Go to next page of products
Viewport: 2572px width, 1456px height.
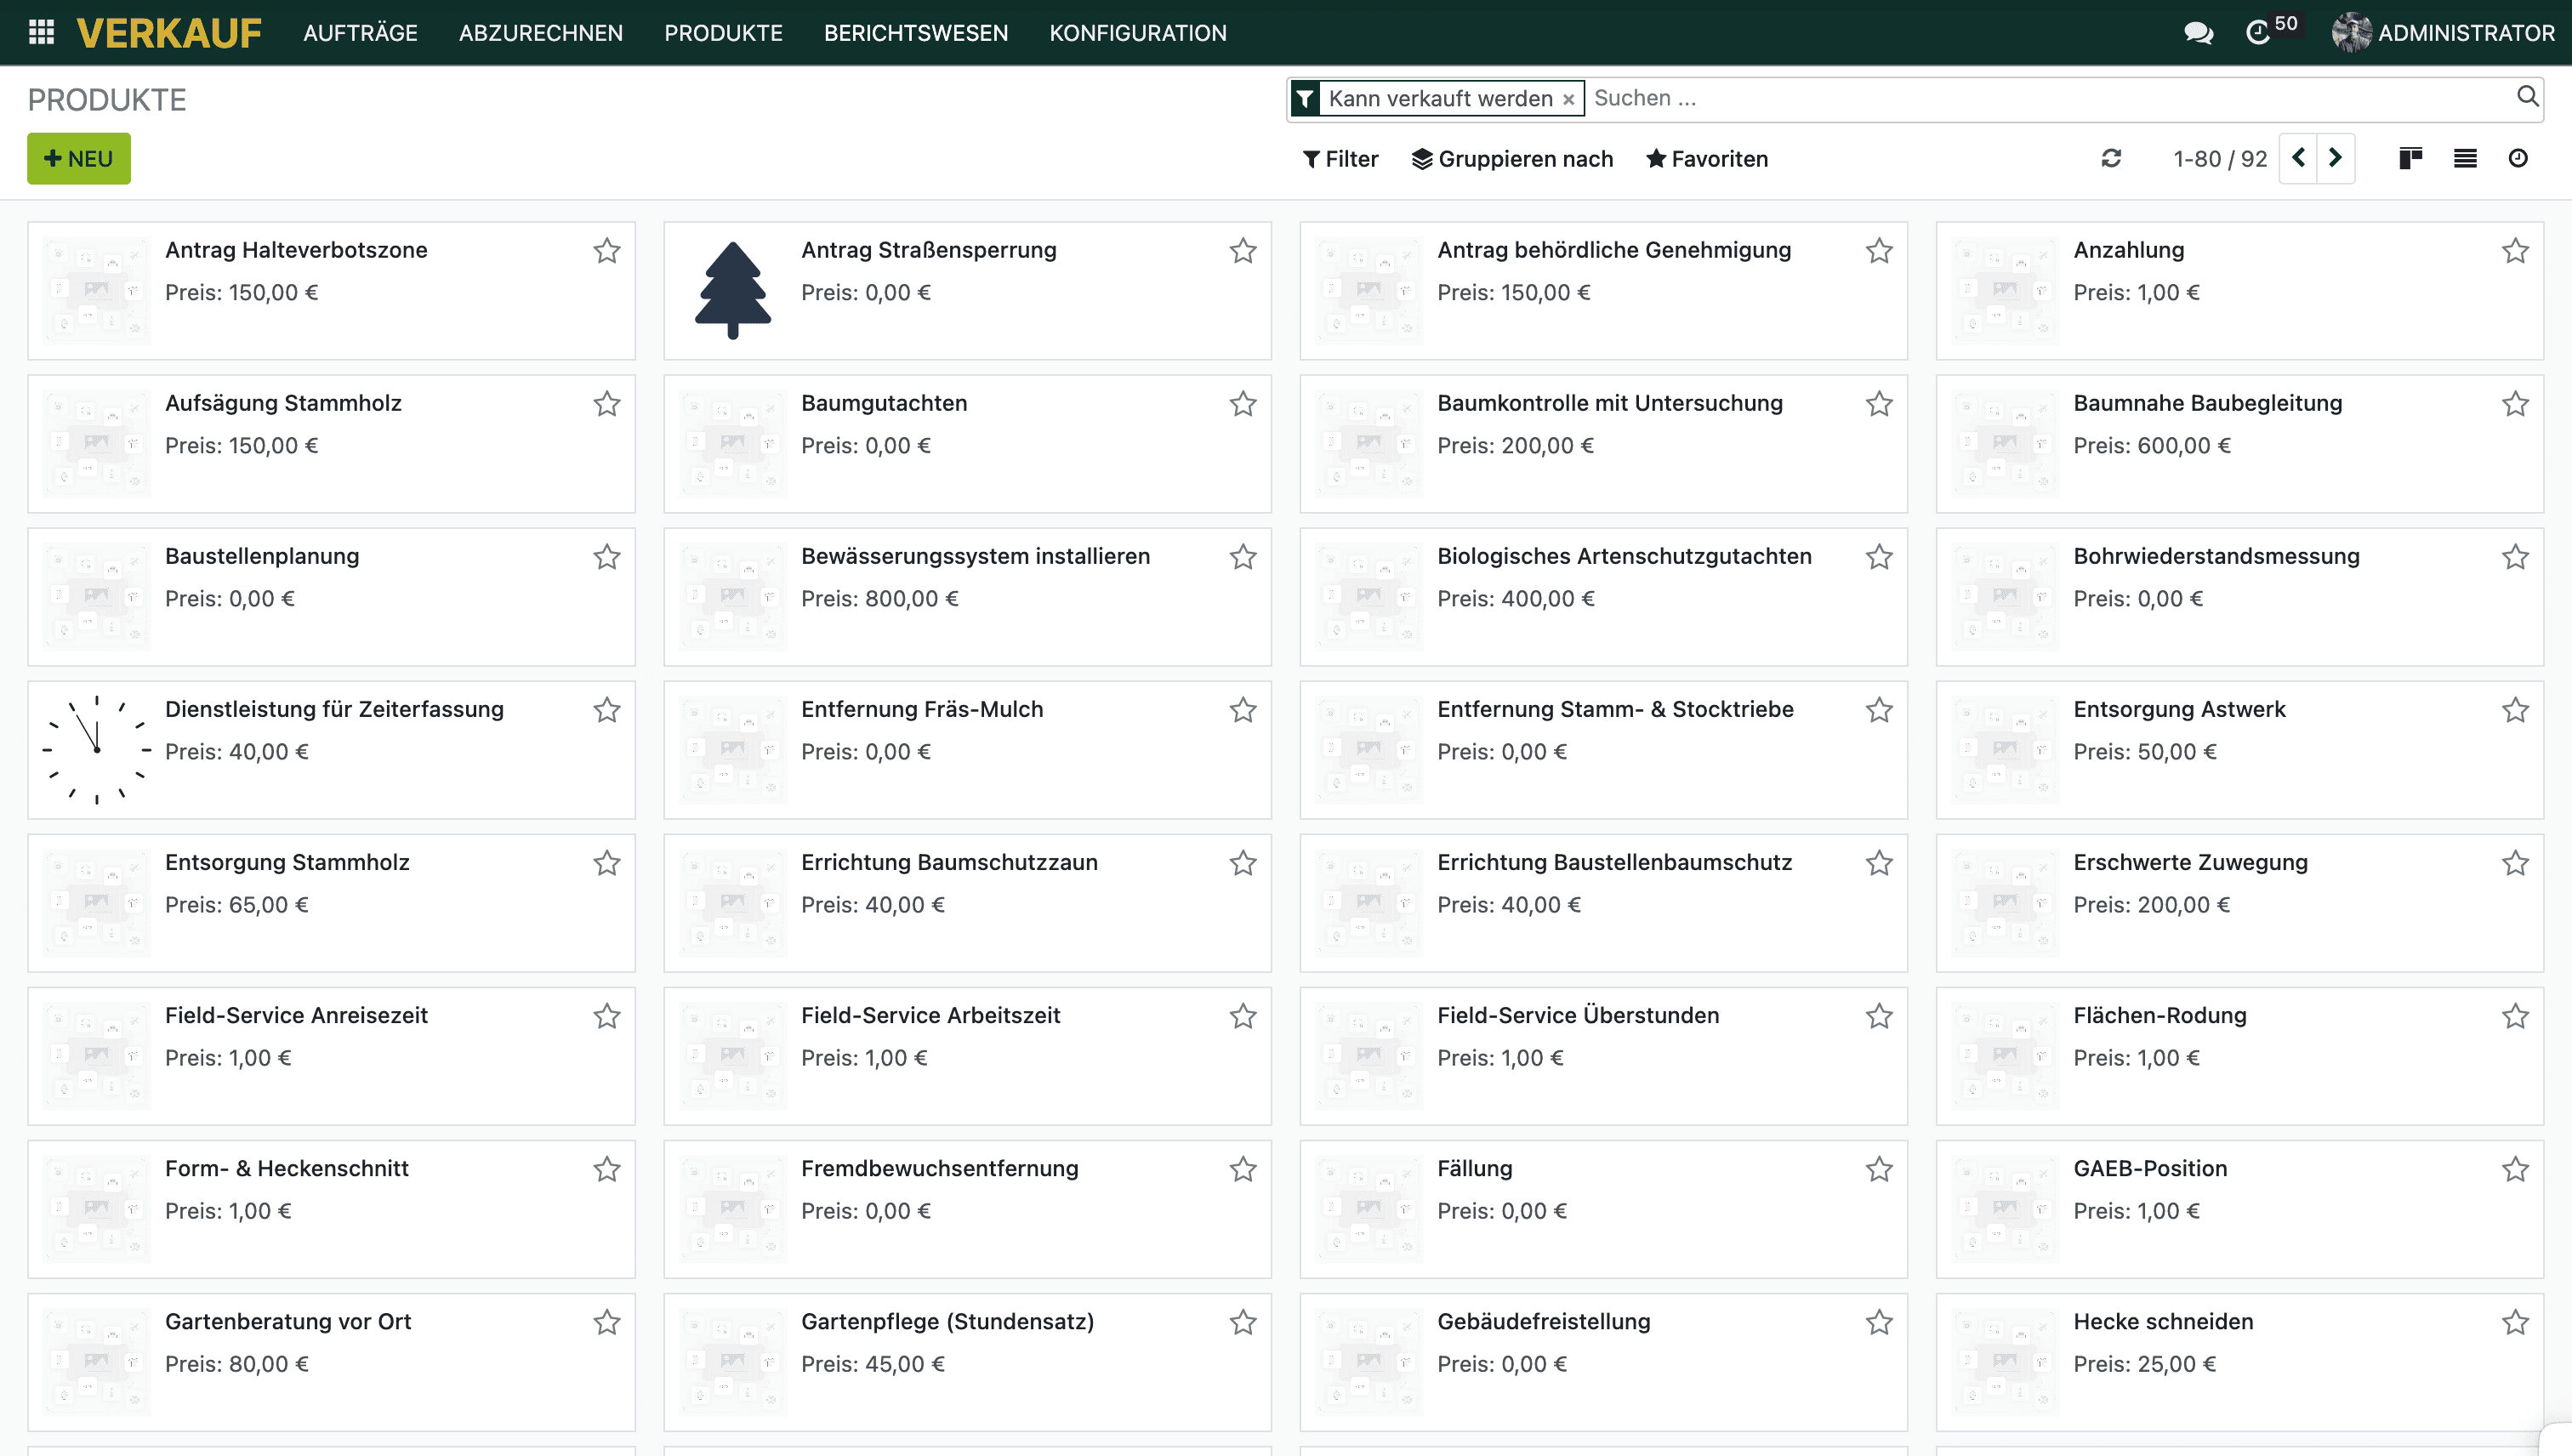point(2335,158)
